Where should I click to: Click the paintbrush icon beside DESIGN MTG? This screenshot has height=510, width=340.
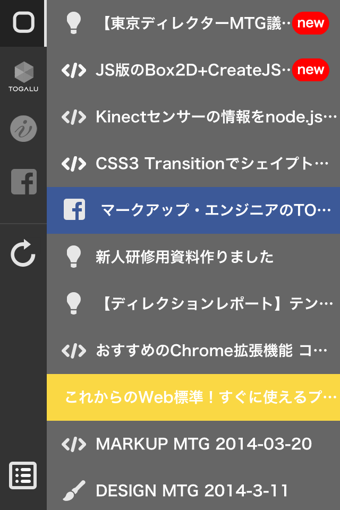point(74,490)
